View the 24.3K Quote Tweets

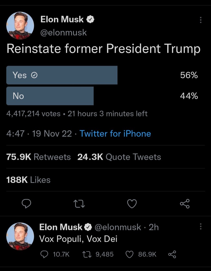point(119,157)
